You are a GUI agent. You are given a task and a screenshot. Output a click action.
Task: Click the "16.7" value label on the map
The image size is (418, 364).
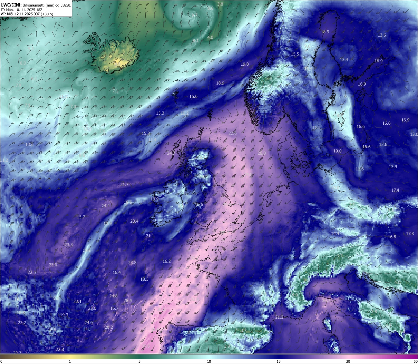click(x=114, y=309)
